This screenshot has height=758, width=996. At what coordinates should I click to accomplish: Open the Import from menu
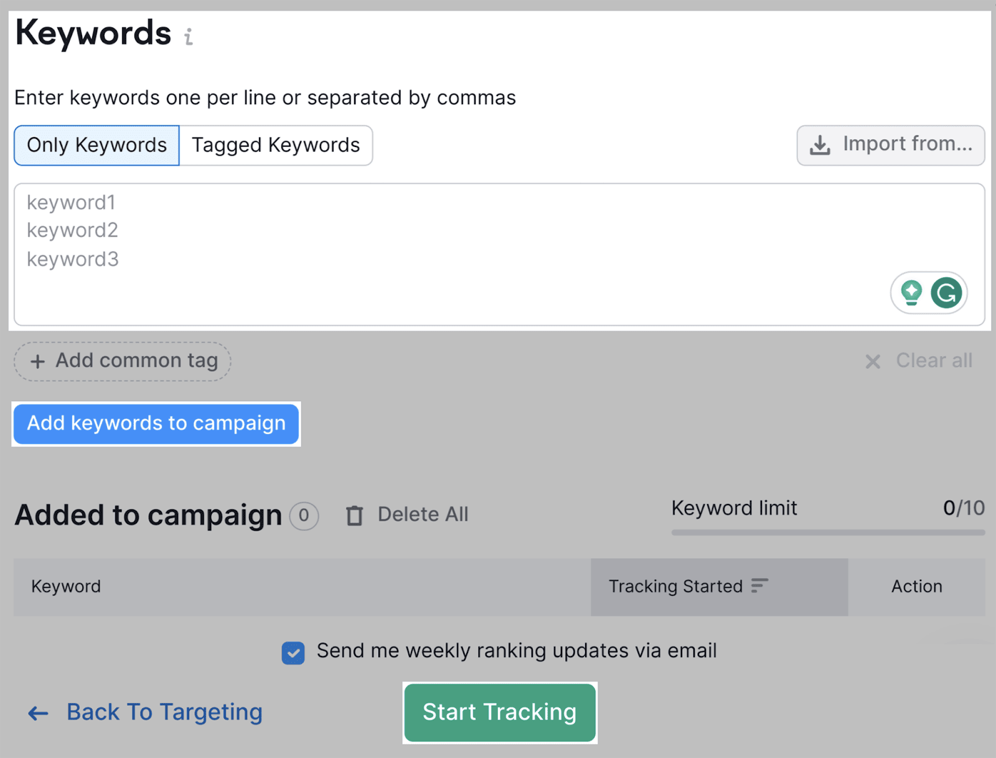coord(890,144)
